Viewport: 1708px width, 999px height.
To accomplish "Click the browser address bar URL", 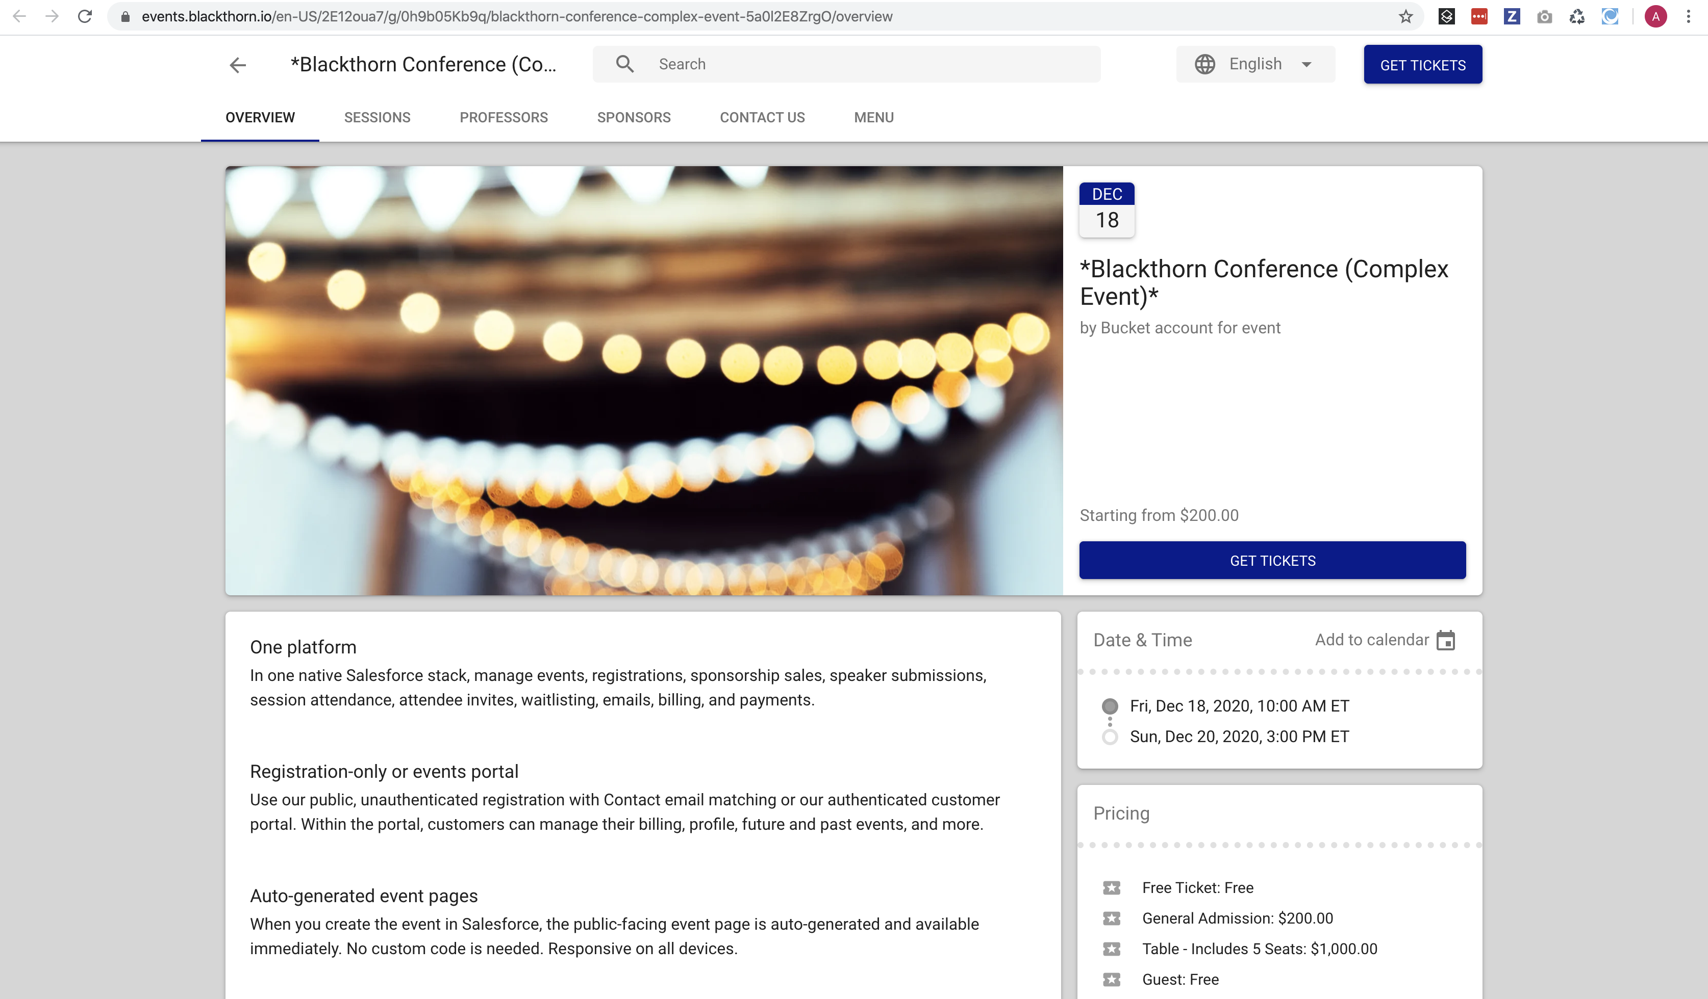I will click(516, 17).
